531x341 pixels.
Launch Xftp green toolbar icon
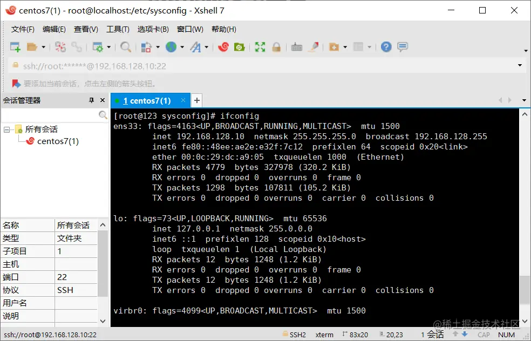pyautogui.click(x=240, y=47)
